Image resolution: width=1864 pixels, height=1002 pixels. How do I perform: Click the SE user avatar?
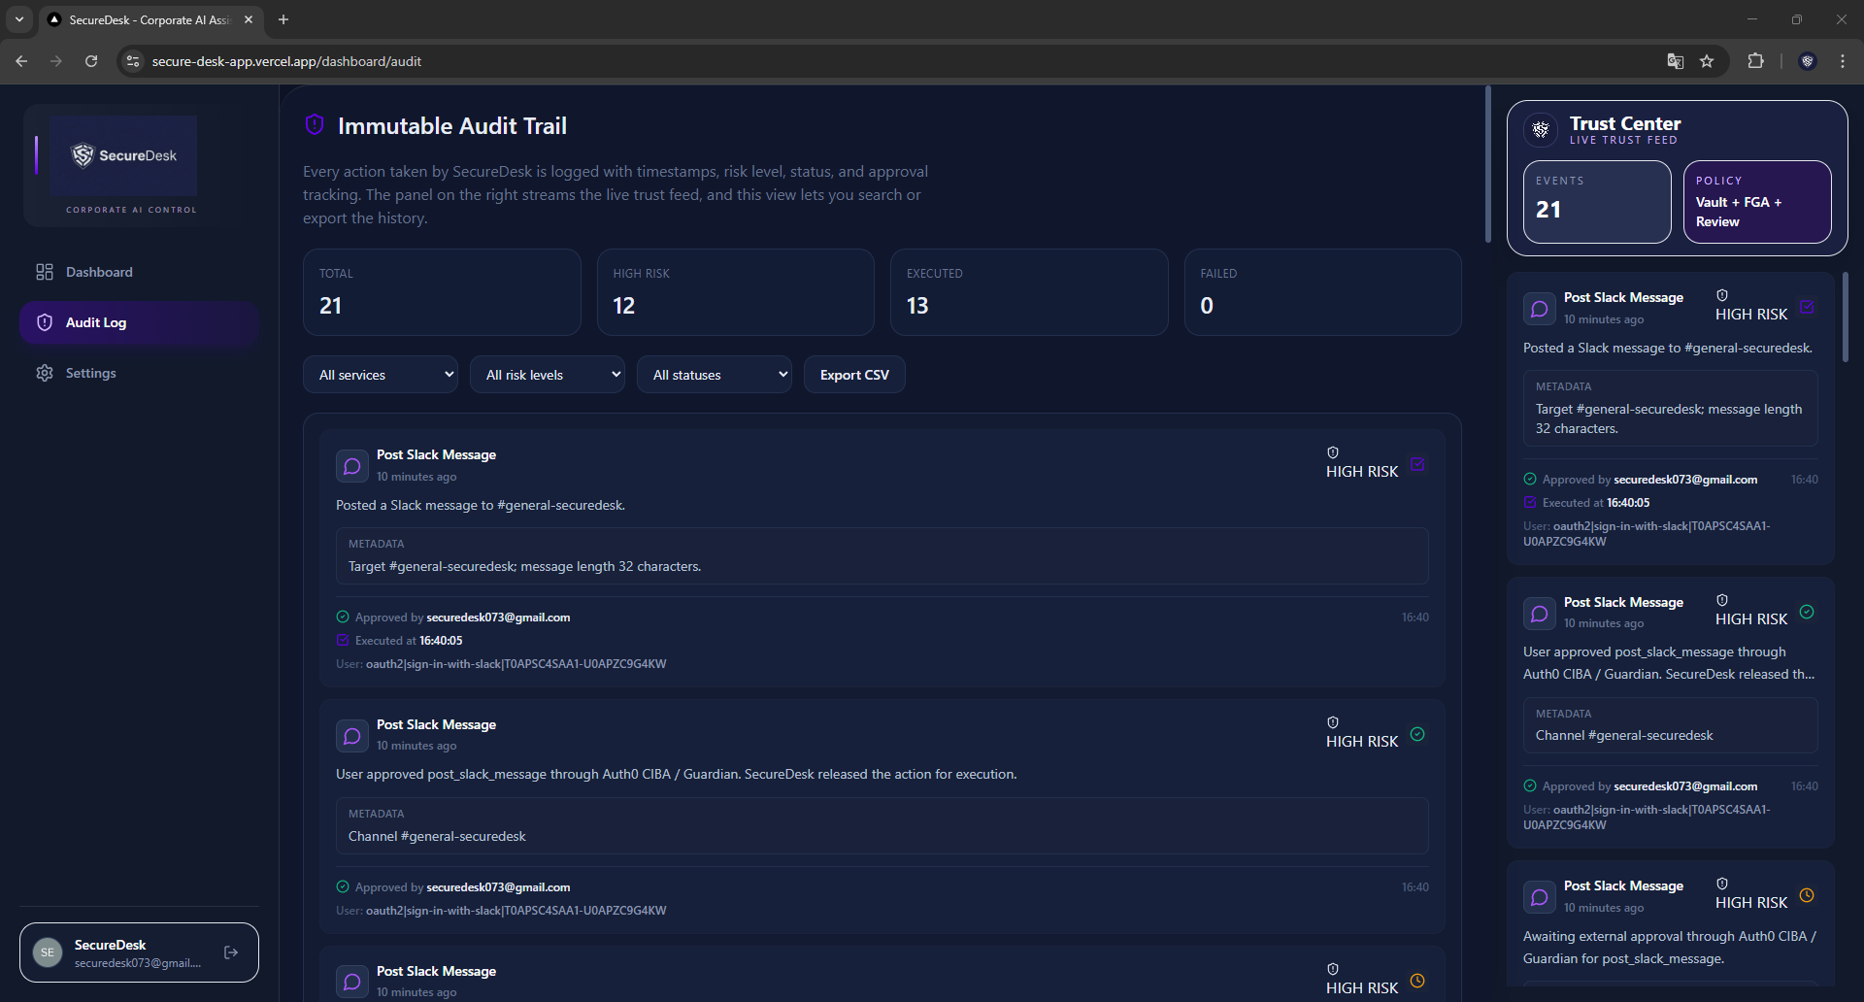[x=48, y=952]
